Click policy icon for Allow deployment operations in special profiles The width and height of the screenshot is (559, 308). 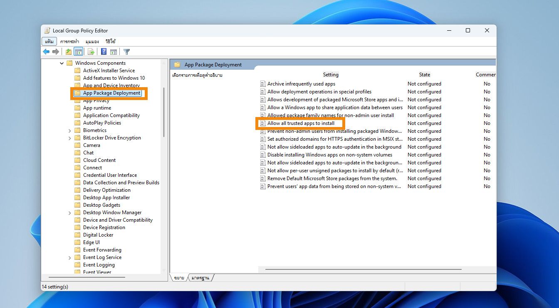click(263, 92)
